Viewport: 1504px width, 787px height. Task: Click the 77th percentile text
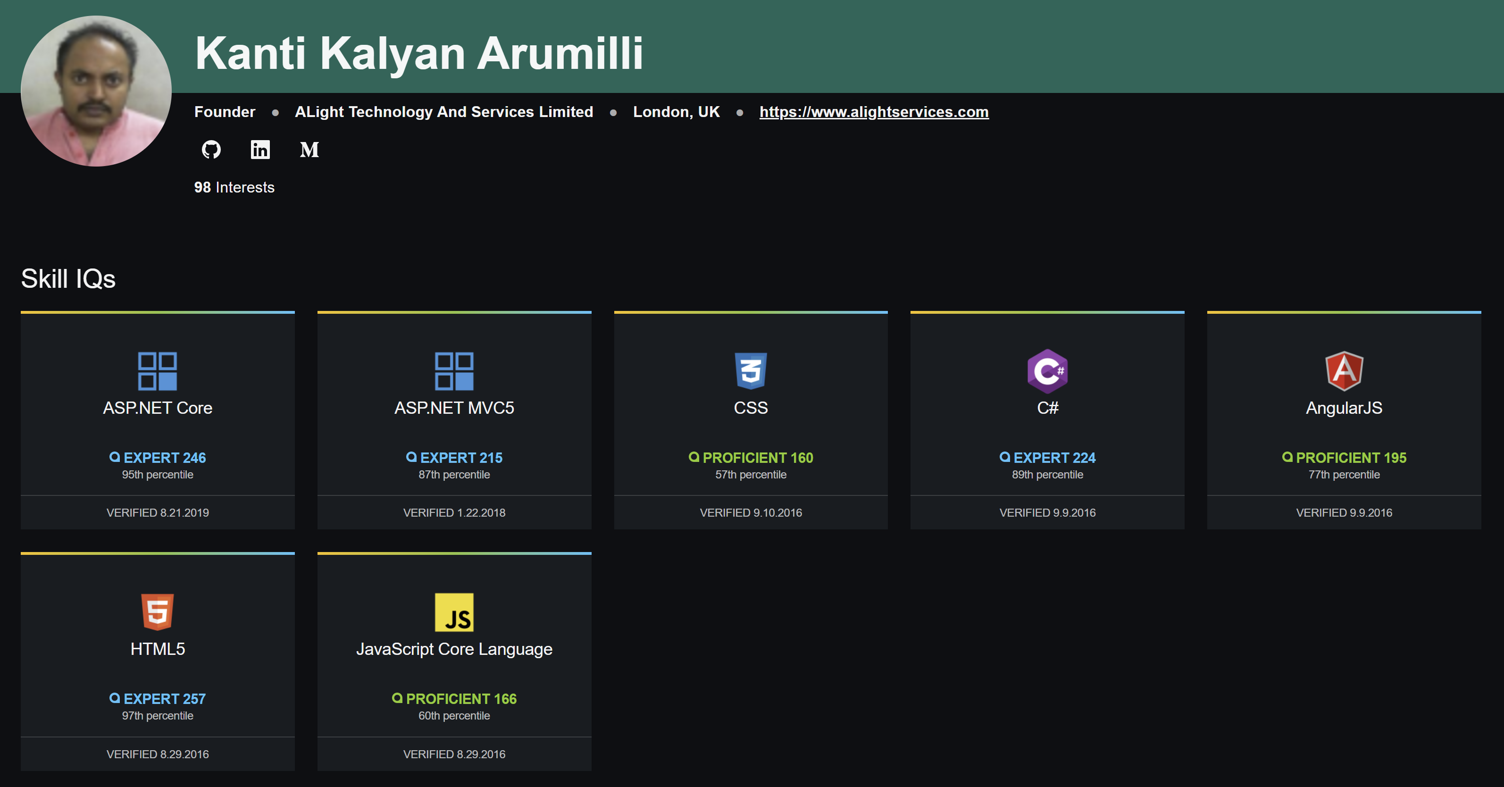click(x=1344, y=475)
